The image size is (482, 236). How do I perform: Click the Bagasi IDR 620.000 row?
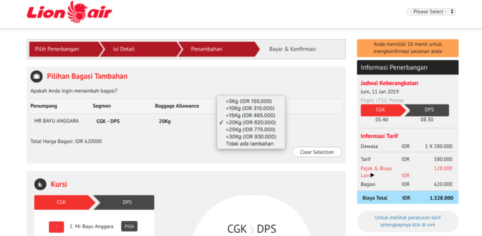pyautogui.click(x=406, y=185)
